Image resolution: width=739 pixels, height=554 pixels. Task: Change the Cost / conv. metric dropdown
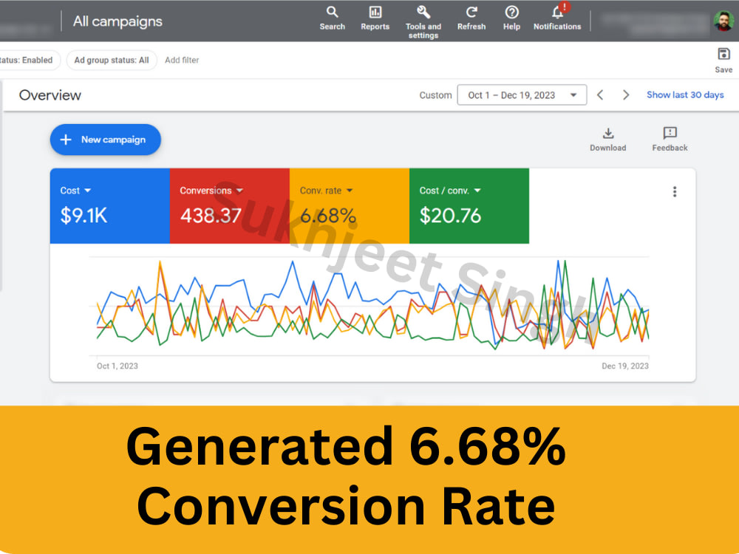pos(450,191)
